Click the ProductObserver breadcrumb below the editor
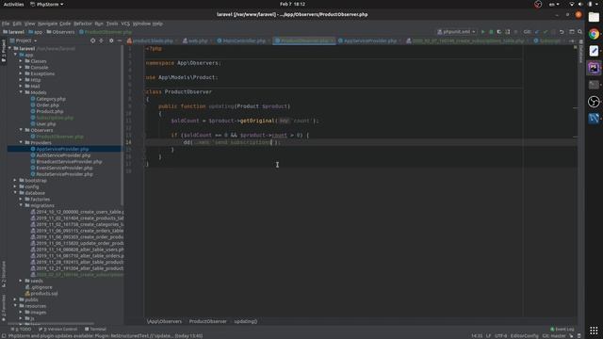603x339 pixels. pyautogui.click(x=207, y=321)
